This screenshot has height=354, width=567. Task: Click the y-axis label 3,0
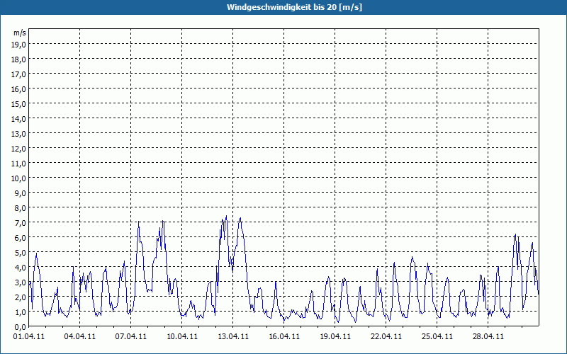tap(21, 282)
